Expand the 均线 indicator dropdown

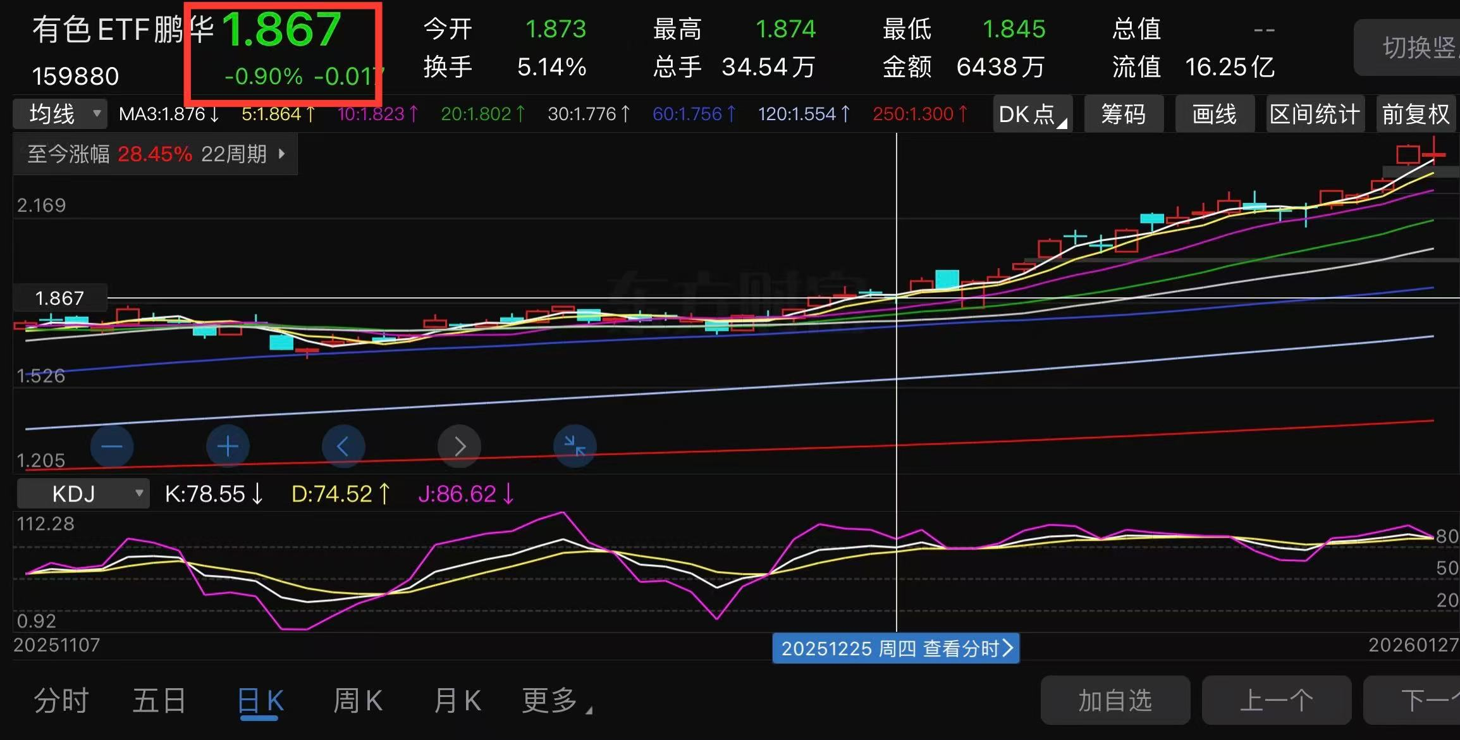(61, 114)
